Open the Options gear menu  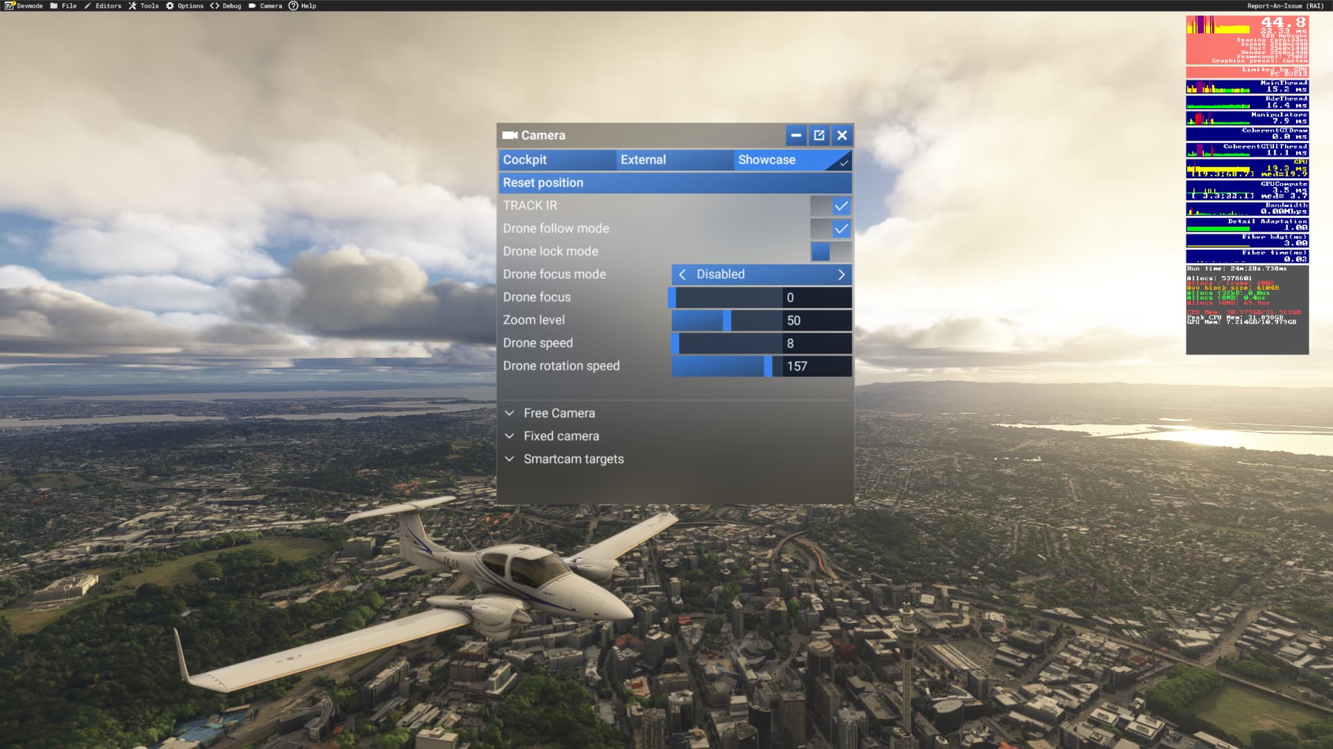(184, 6)
